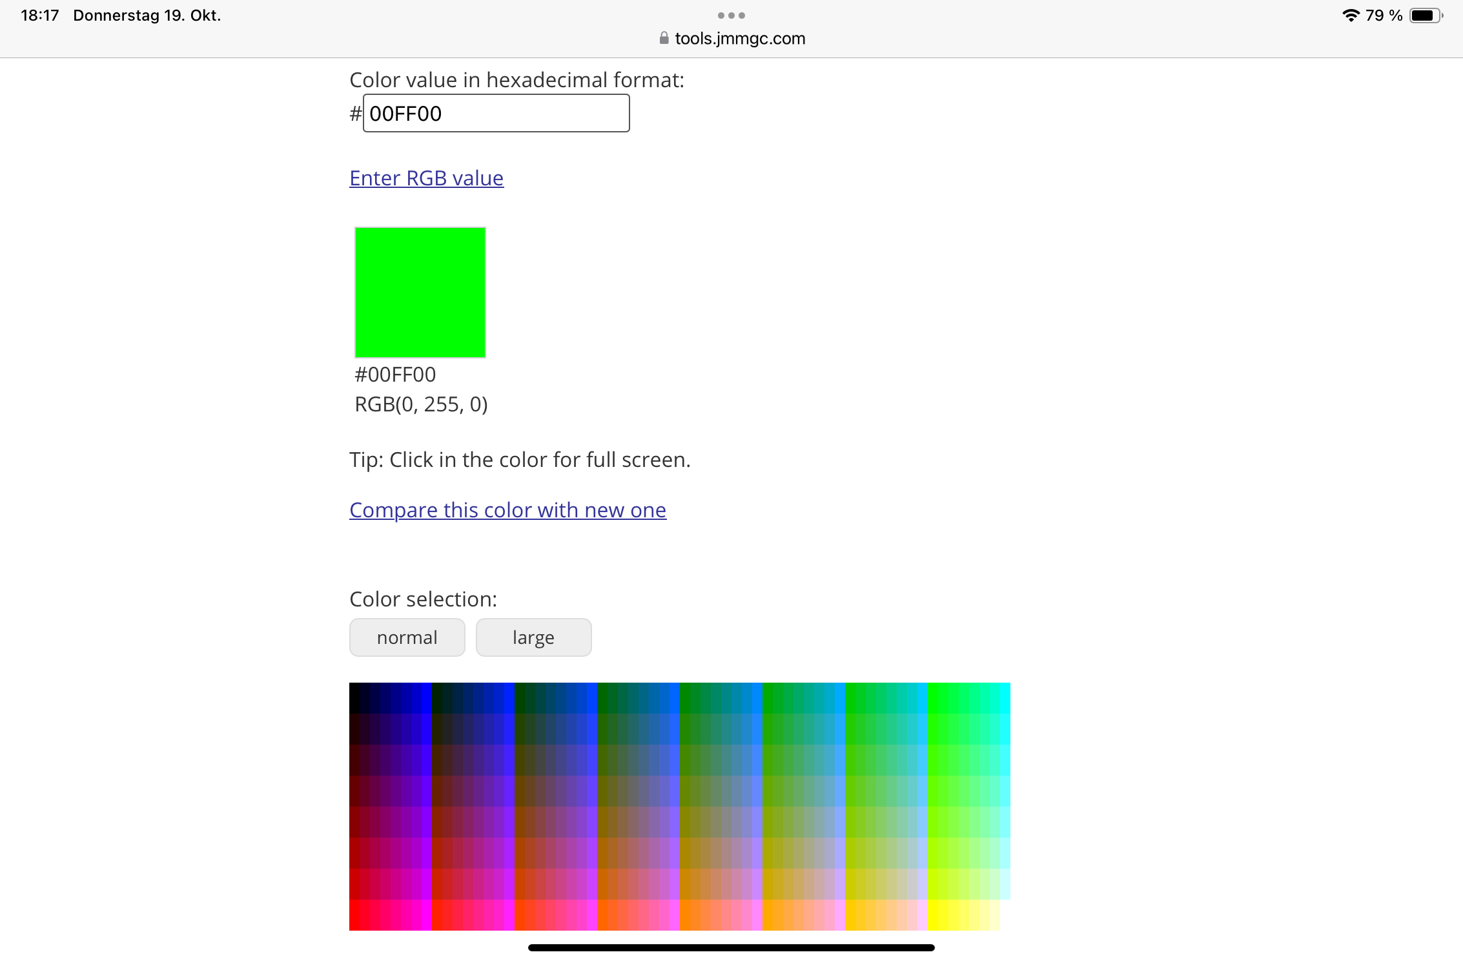Click the hexadecimal color input field
Screen dimensions: 1463x961
(496, 113)
